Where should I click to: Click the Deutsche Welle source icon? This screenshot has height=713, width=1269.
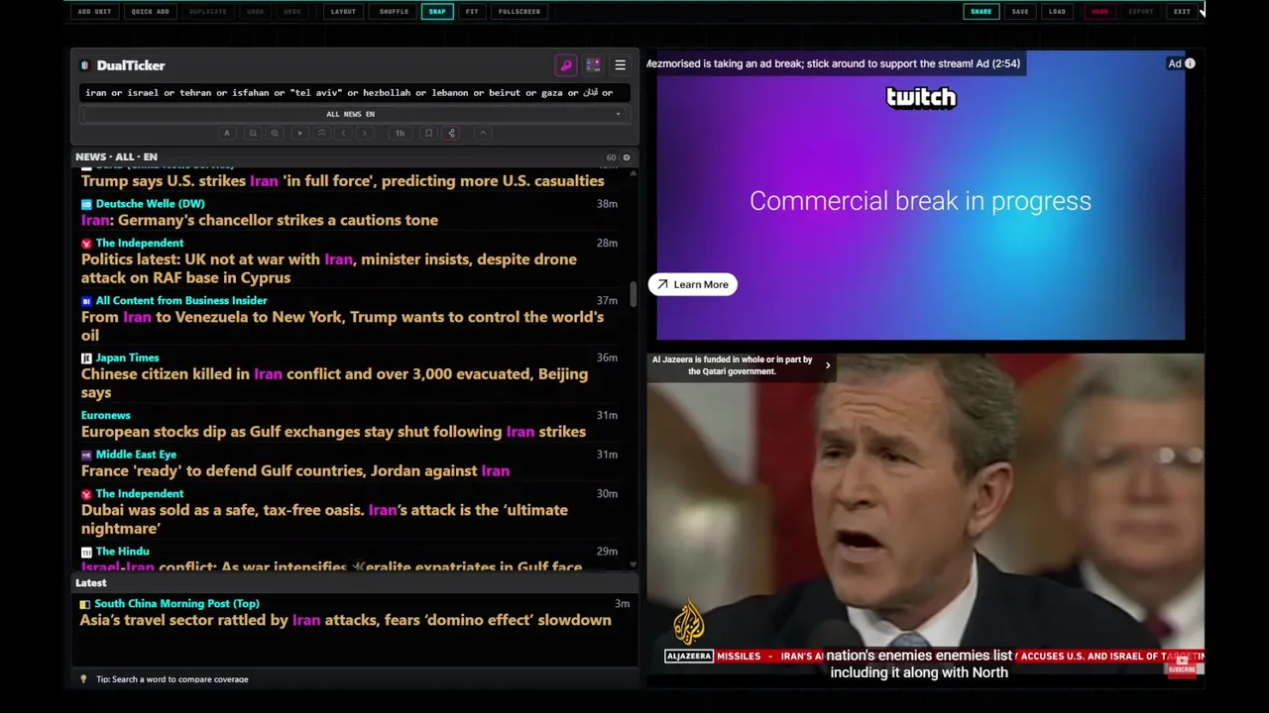[x=86, y=204]
